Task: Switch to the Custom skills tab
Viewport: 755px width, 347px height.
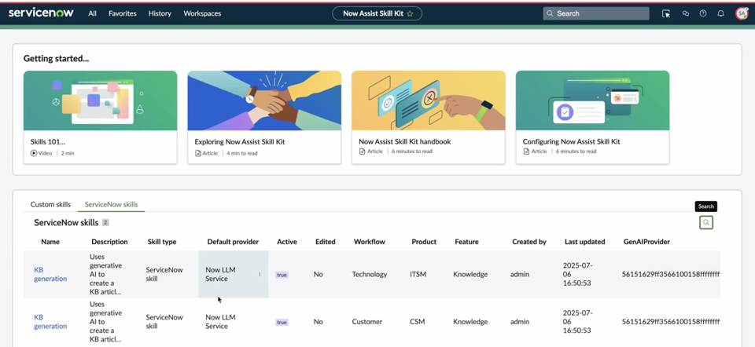Action: click(x=50, y=204)
